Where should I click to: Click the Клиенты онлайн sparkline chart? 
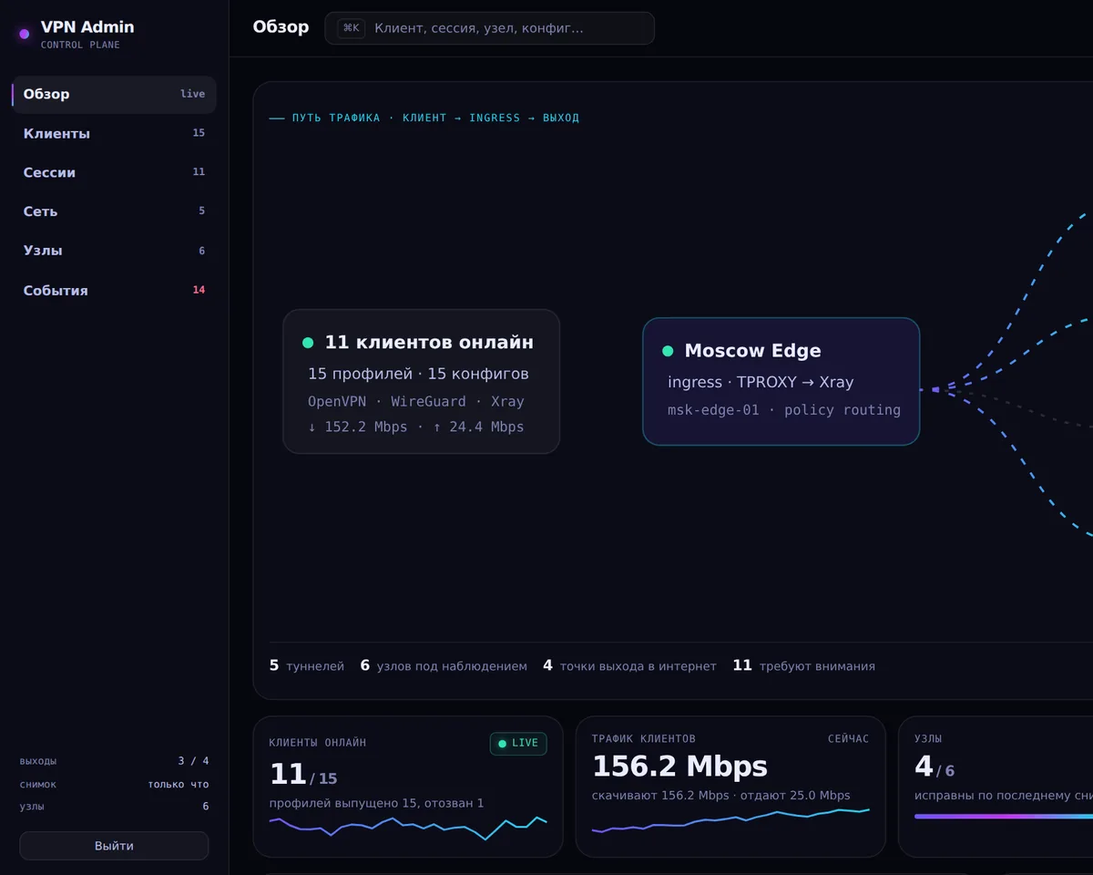pos(408,828)
